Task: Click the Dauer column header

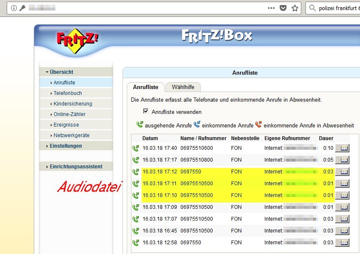Action: [326, 138]
